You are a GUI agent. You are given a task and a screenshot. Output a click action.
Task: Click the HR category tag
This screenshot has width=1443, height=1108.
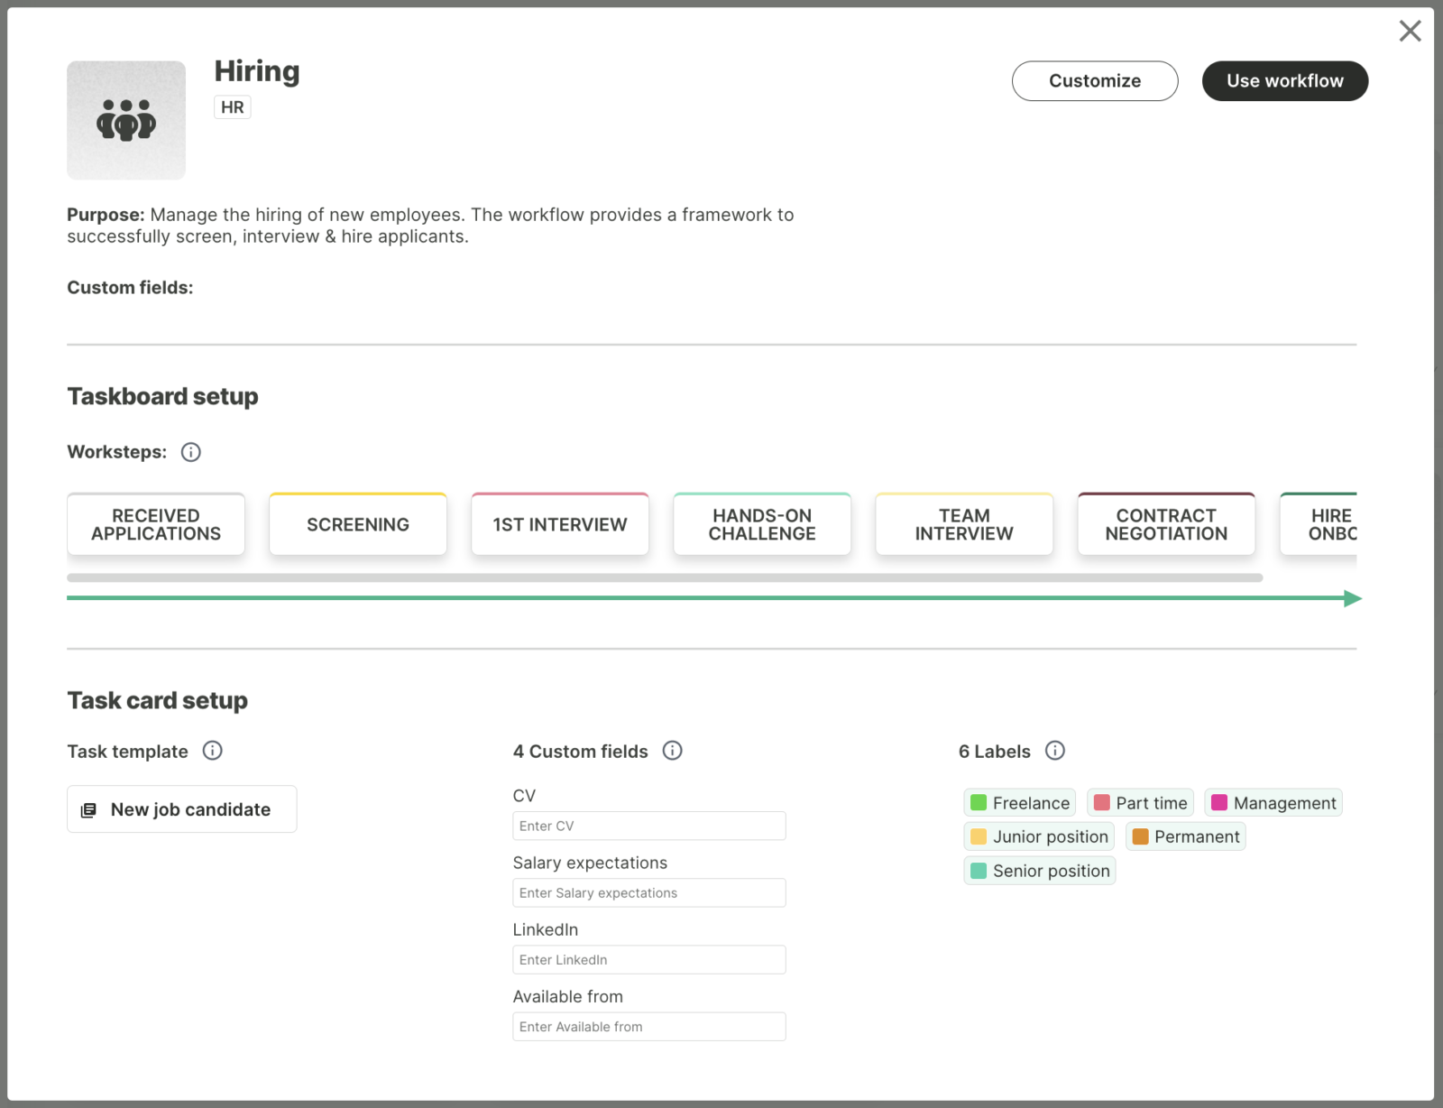232,107
